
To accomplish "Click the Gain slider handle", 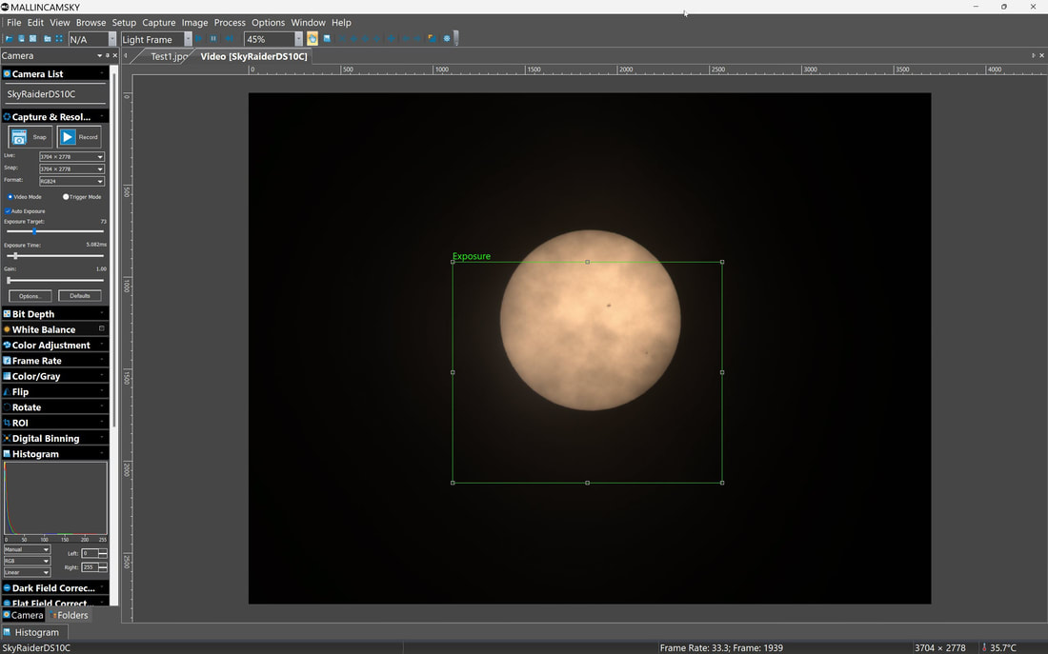I will [9, 280].
